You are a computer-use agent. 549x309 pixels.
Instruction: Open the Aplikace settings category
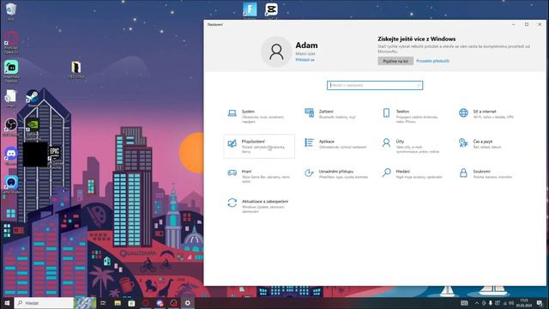(x=336, y=147)
